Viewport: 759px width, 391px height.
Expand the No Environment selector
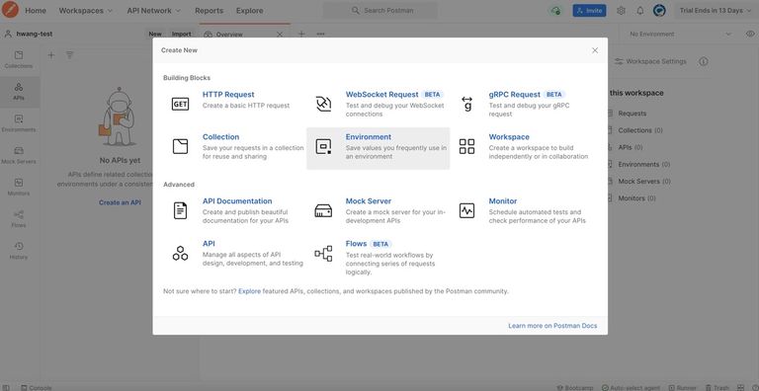coord(680,34)
